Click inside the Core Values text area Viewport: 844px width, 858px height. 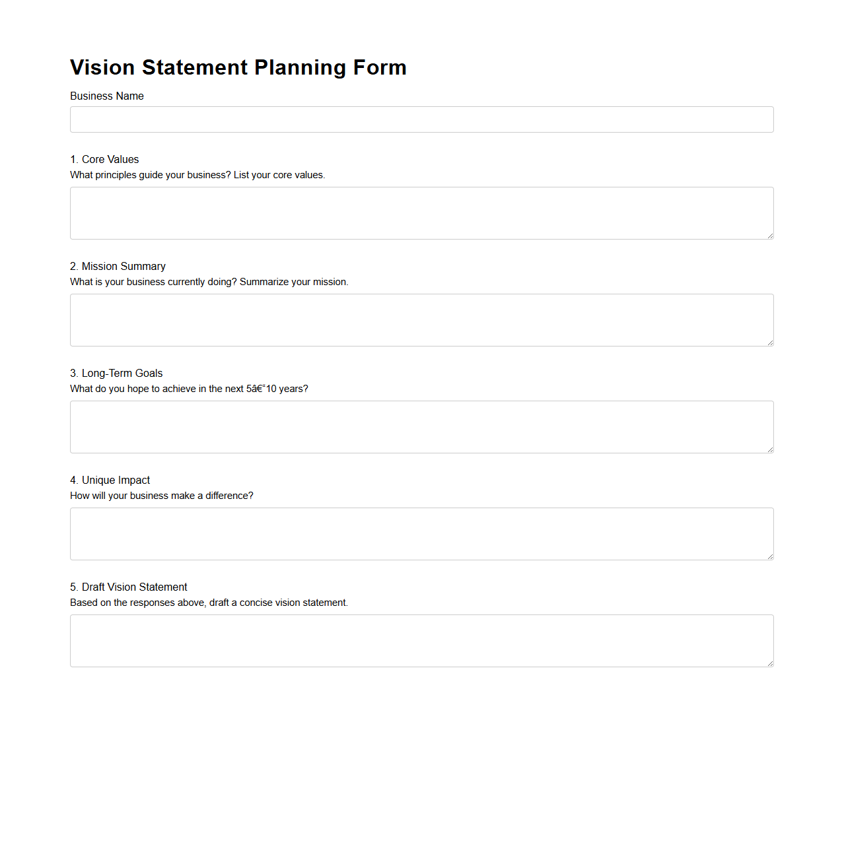pos(421,213)
